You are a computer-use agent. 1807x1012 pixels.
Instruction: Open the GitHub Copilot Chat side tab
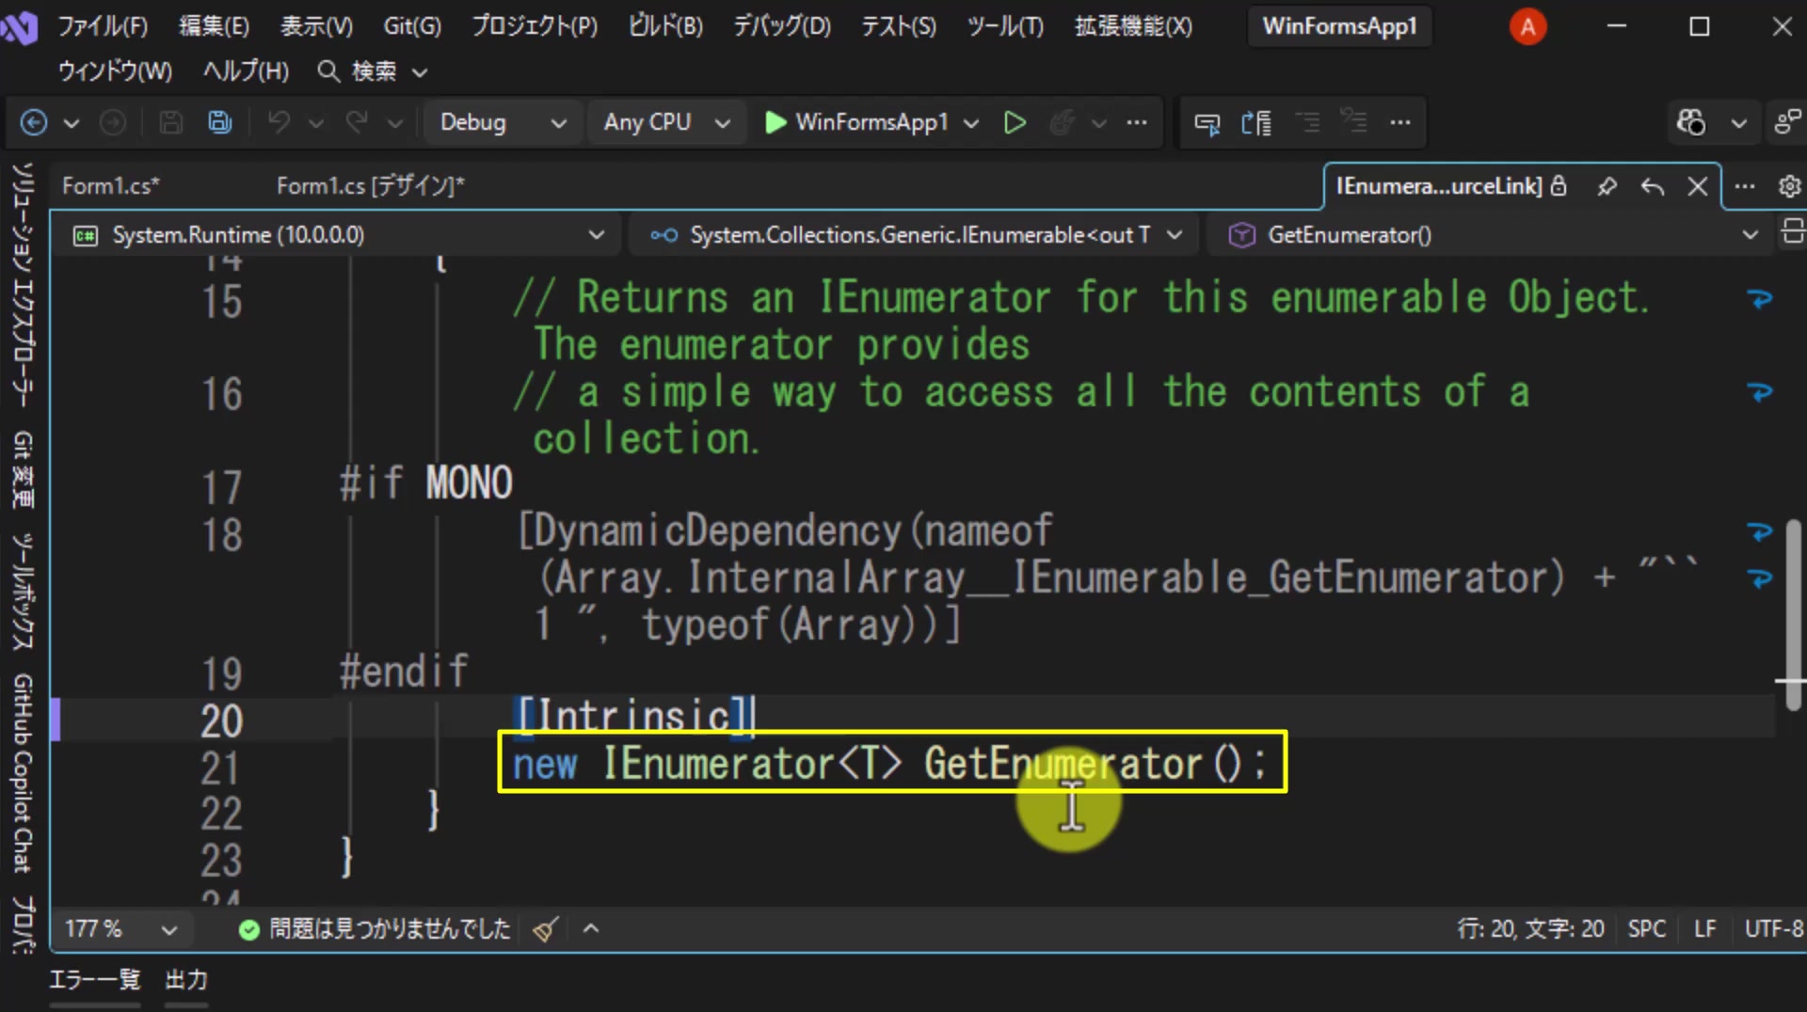(x=23, y=773)
